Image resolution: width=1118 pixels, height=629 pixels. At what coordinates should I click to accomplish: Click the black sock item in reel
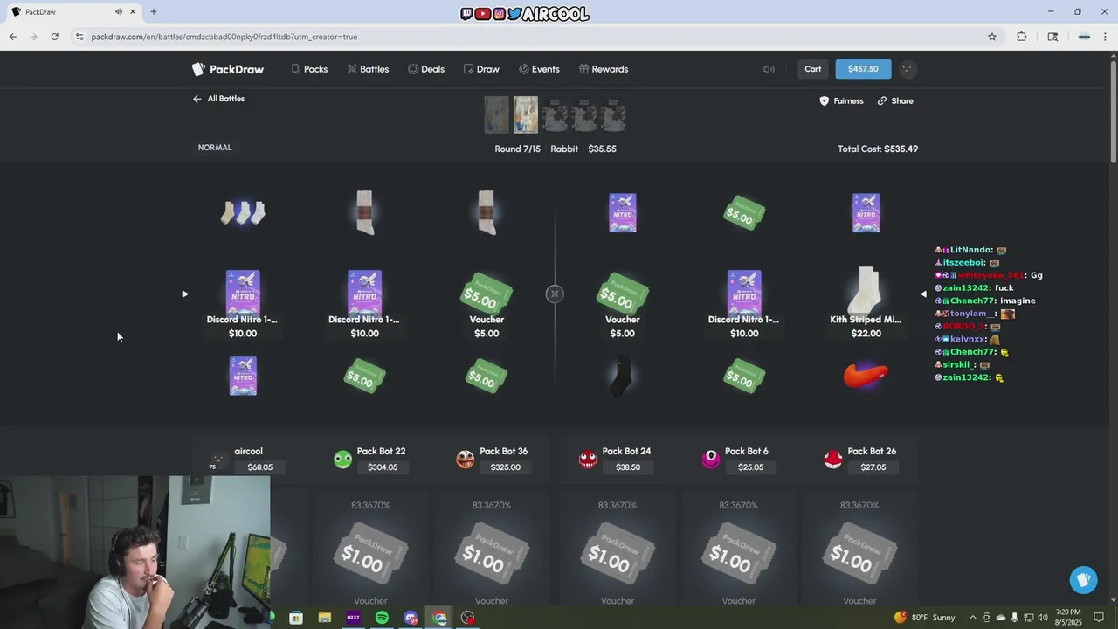click(622, 377)
